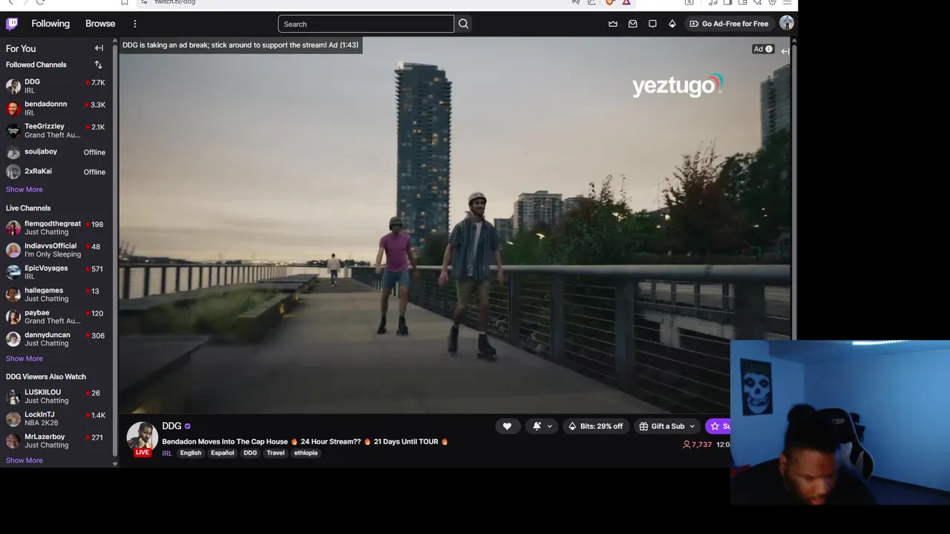Viewport: 950px width, 534px height.
Task: Show More under DDG Viewers Also Watch
Action: (24, 460)
